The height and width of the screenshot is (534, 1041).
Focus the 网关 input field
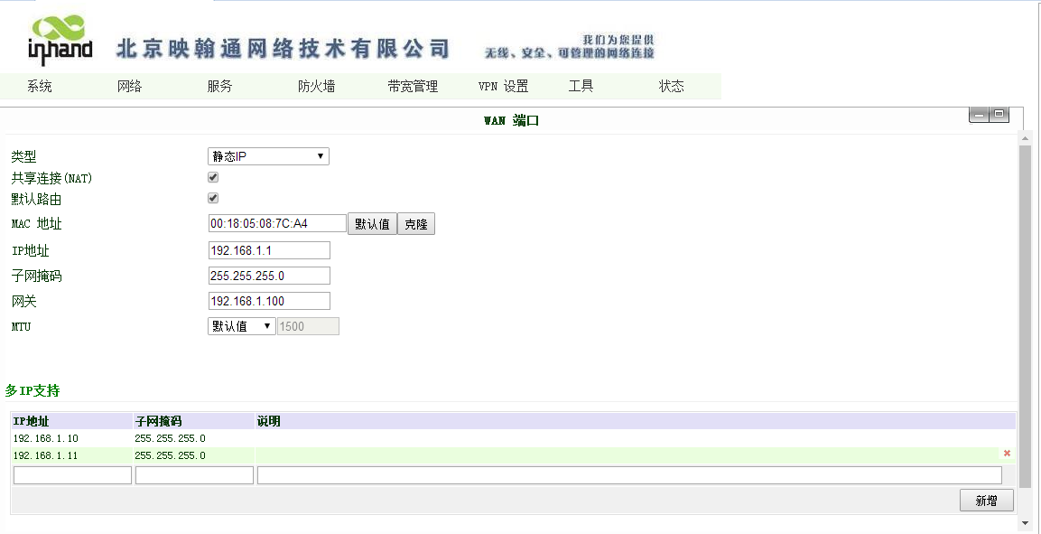pyautogui.click(x=269, y=301)
